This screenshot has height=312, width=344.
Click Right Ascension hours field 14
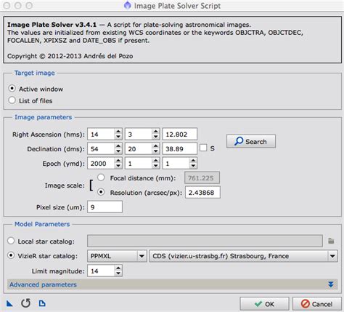pyautogui.click(x=101, y=135)
